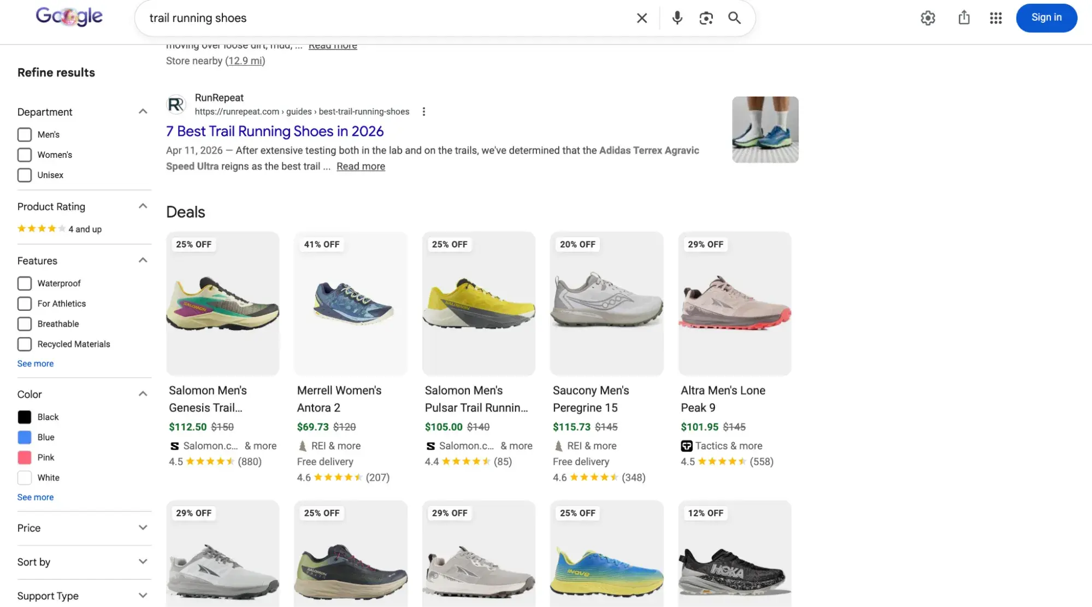1092x607 pixels.
Task: Select the White color swatch
Action: click(25, 478)
